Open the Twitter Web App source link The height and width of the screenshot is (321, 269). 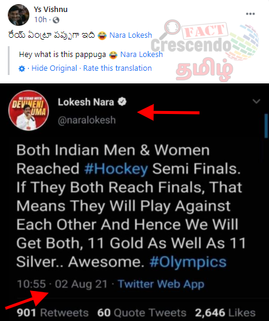coord(161,284)
